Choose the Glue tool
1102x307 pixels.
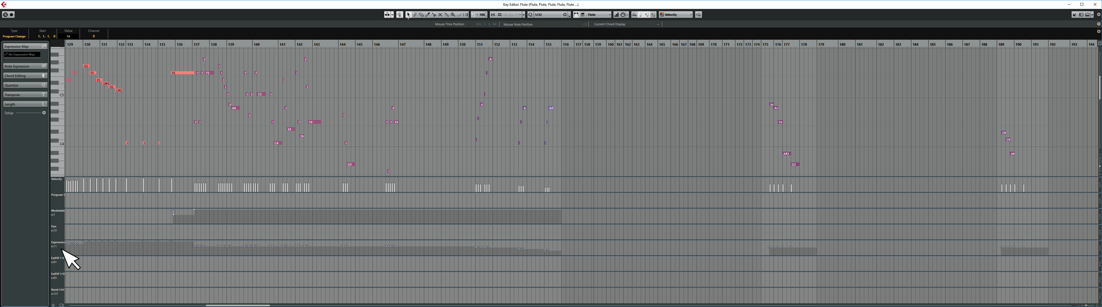point(434,15)
